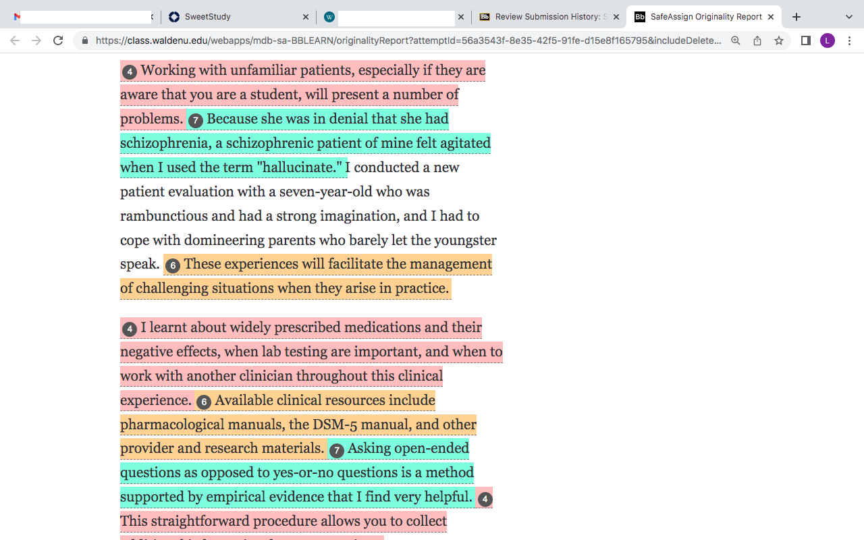
Task: Close the SafeAssign Originality Report tab
Action: click(x=771, y=17)
